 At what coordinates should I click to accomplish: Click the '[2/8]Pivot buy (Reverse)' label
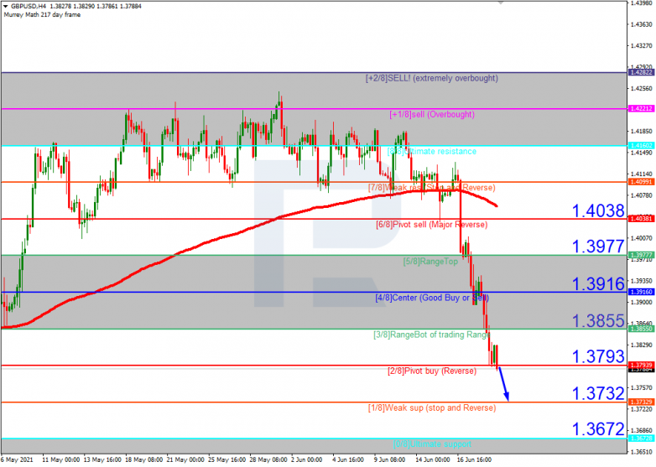click(432, 371)
